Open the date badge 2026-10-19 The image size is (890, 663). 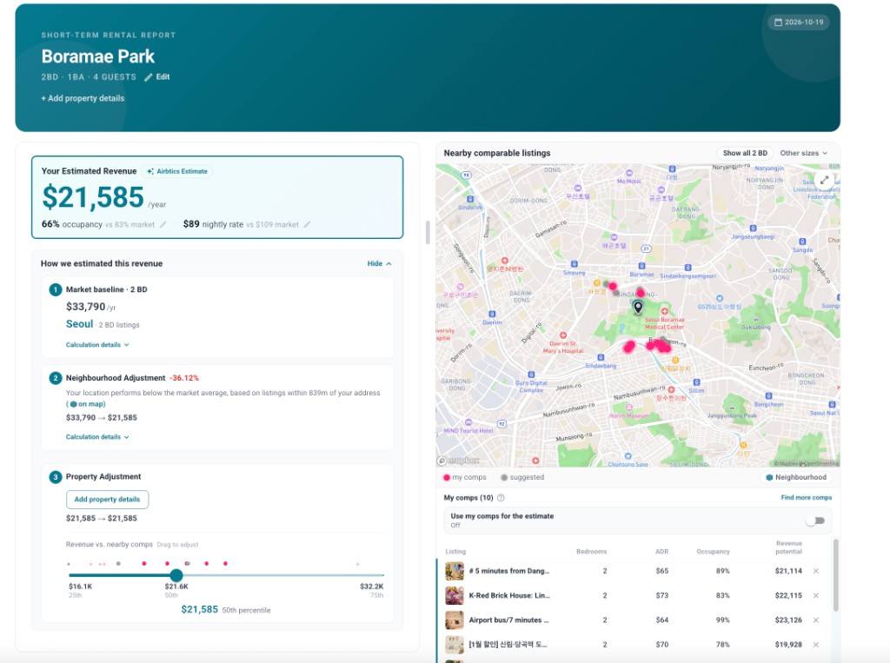[x=799, y=22]
